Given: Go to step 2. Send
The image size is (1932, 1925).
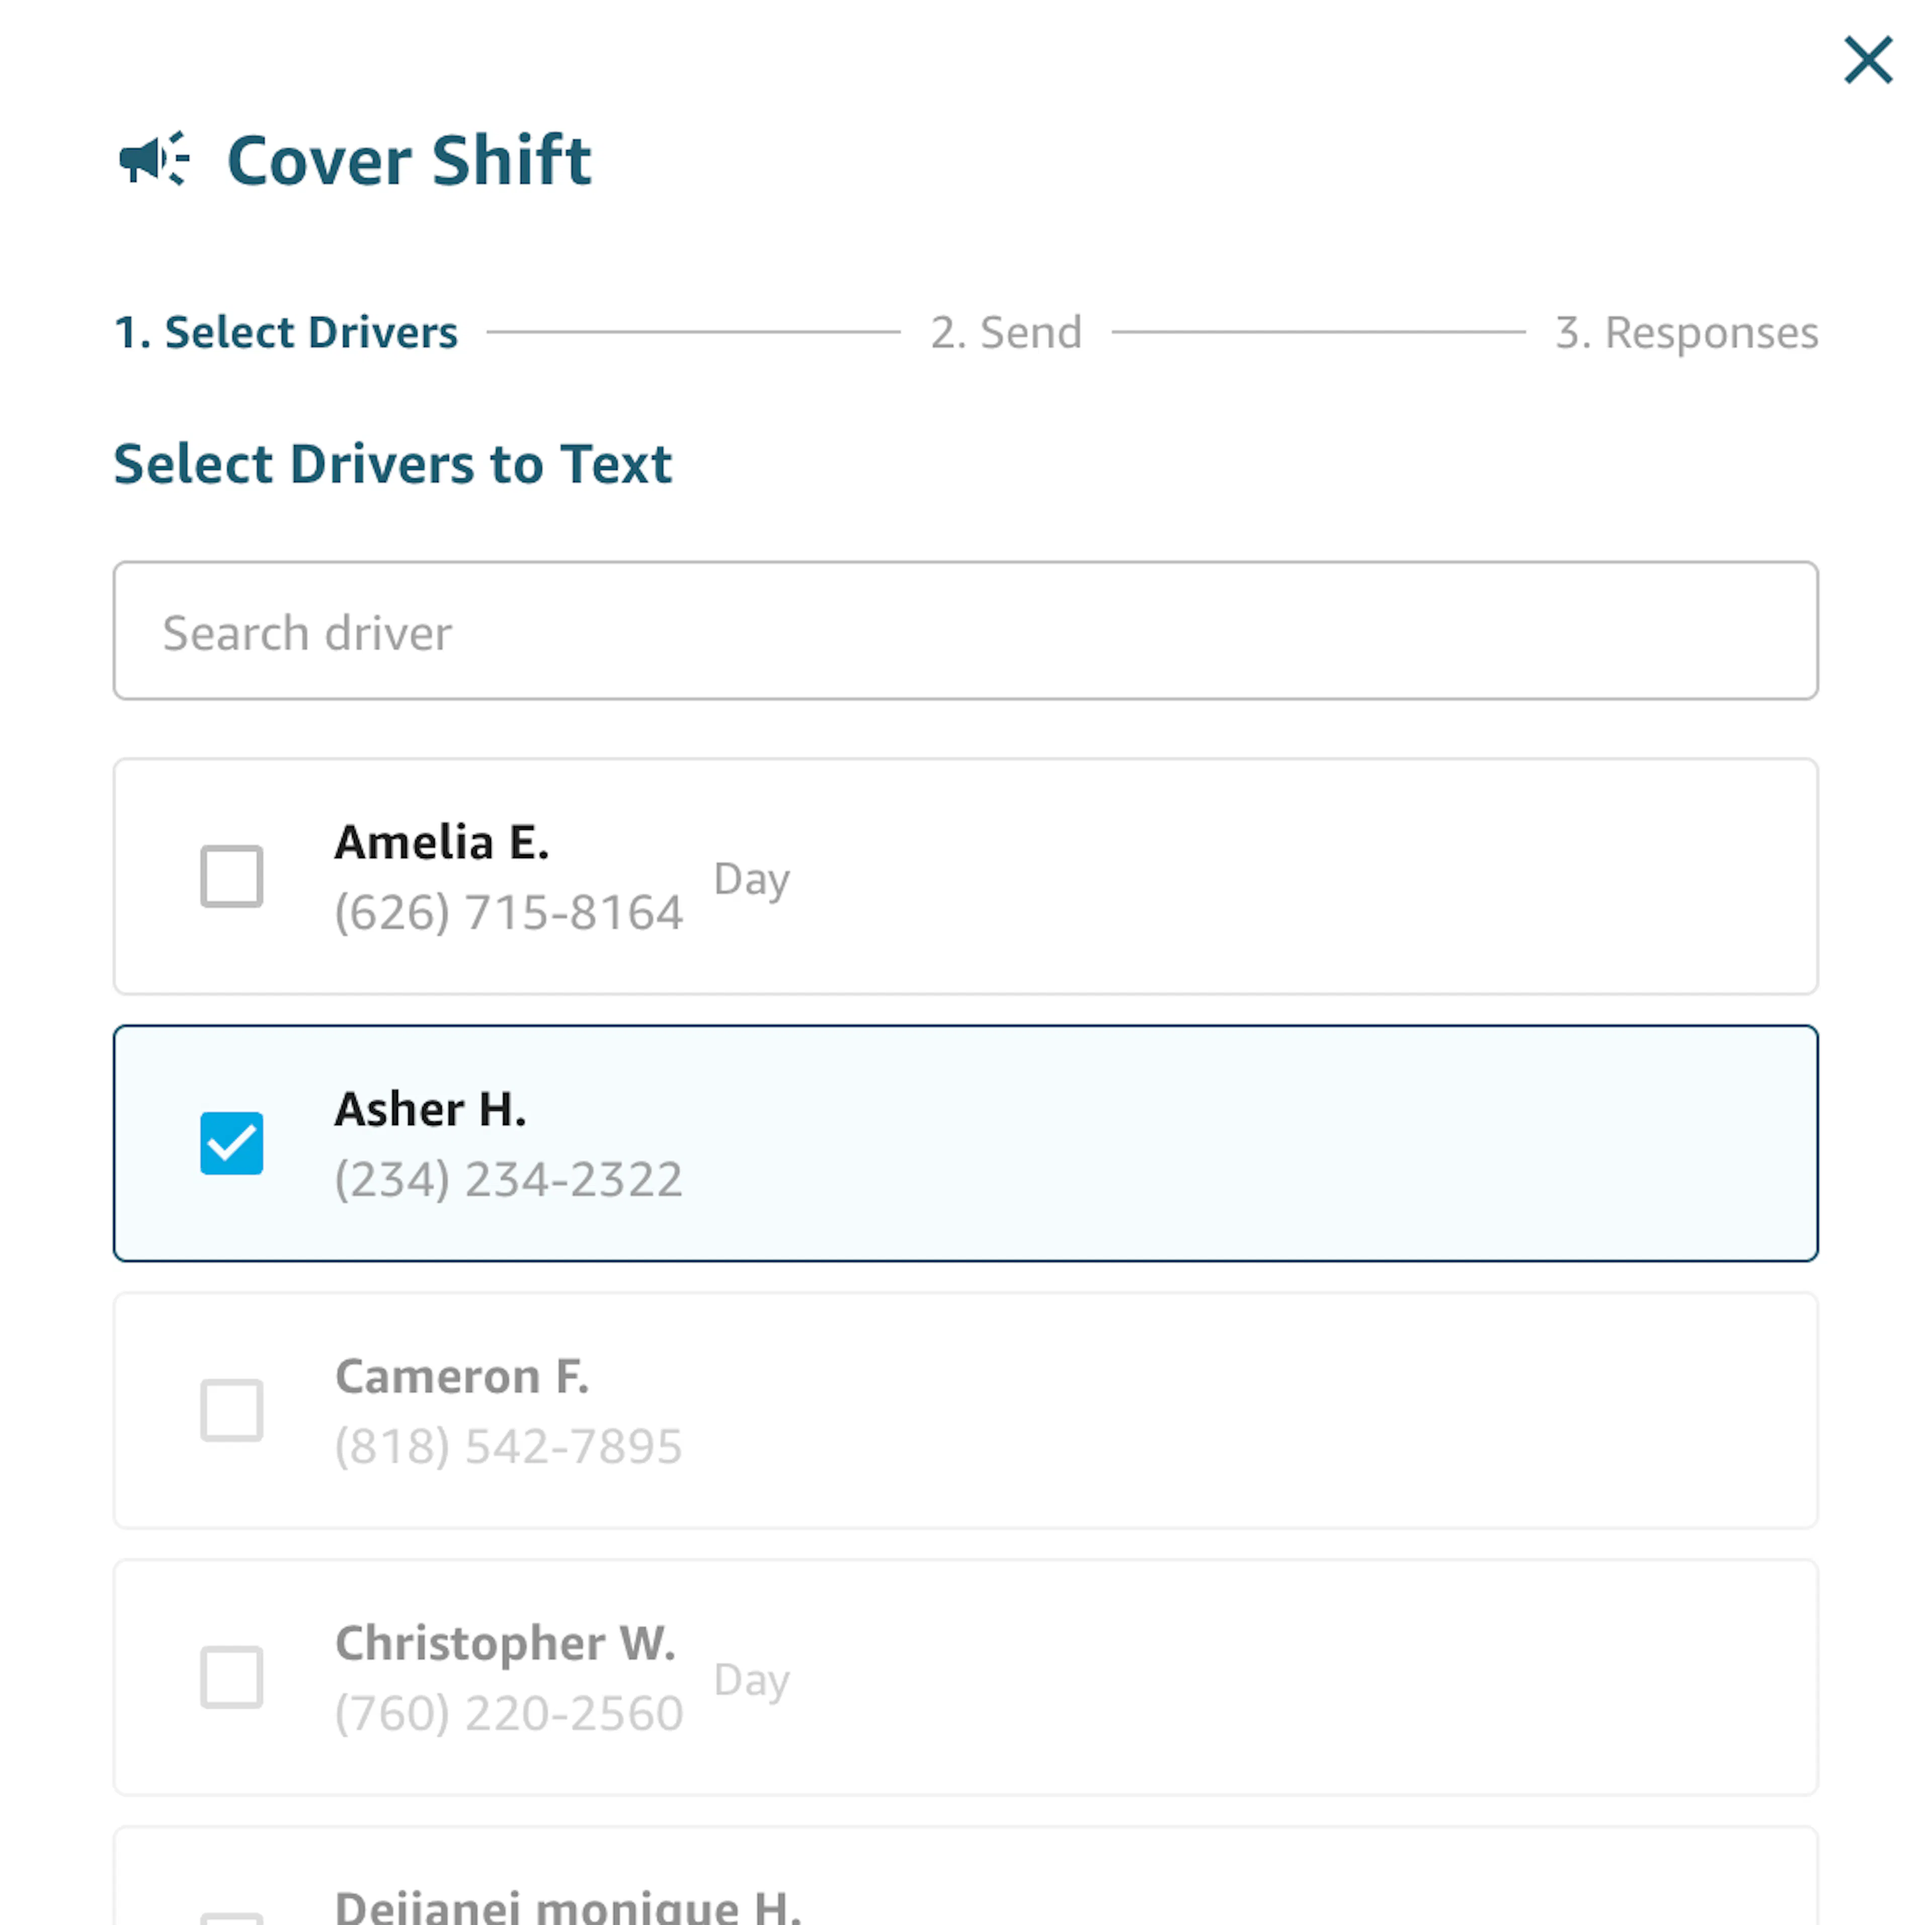Looking at the screenshot, I should [x=1006, y=332].
